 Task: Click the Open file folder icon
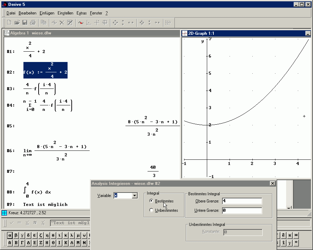[x=17, y=23]
